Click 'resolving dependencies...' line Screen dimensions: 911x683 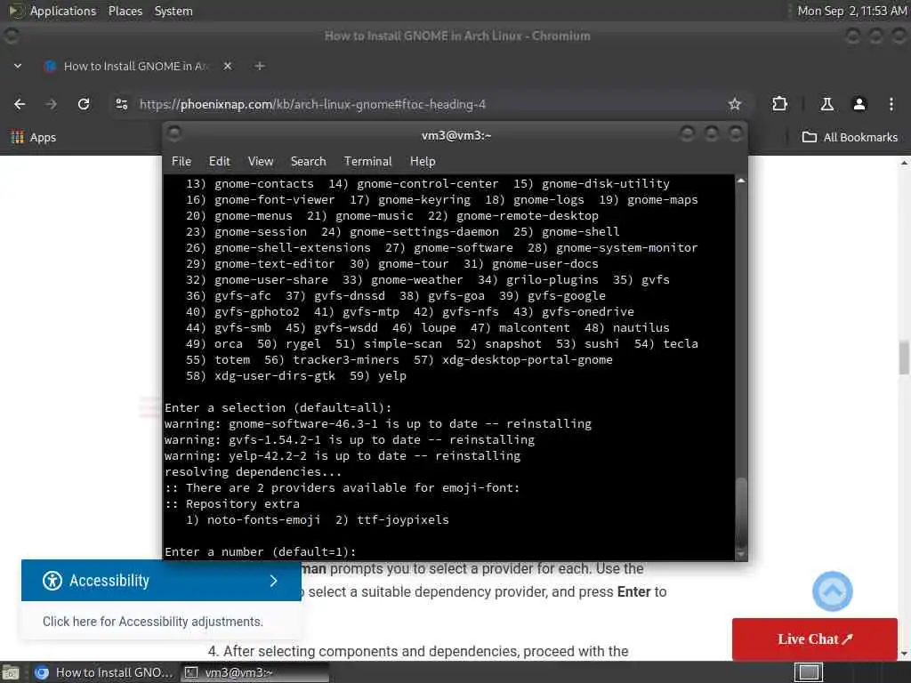point(254,471)
